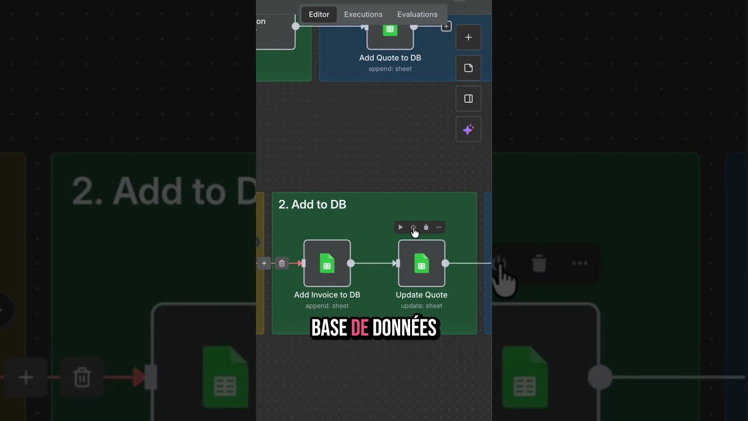
Task: Click the '2. Add to DB' sticky note title
Action: pyautogui.click(x=313, y=205)
